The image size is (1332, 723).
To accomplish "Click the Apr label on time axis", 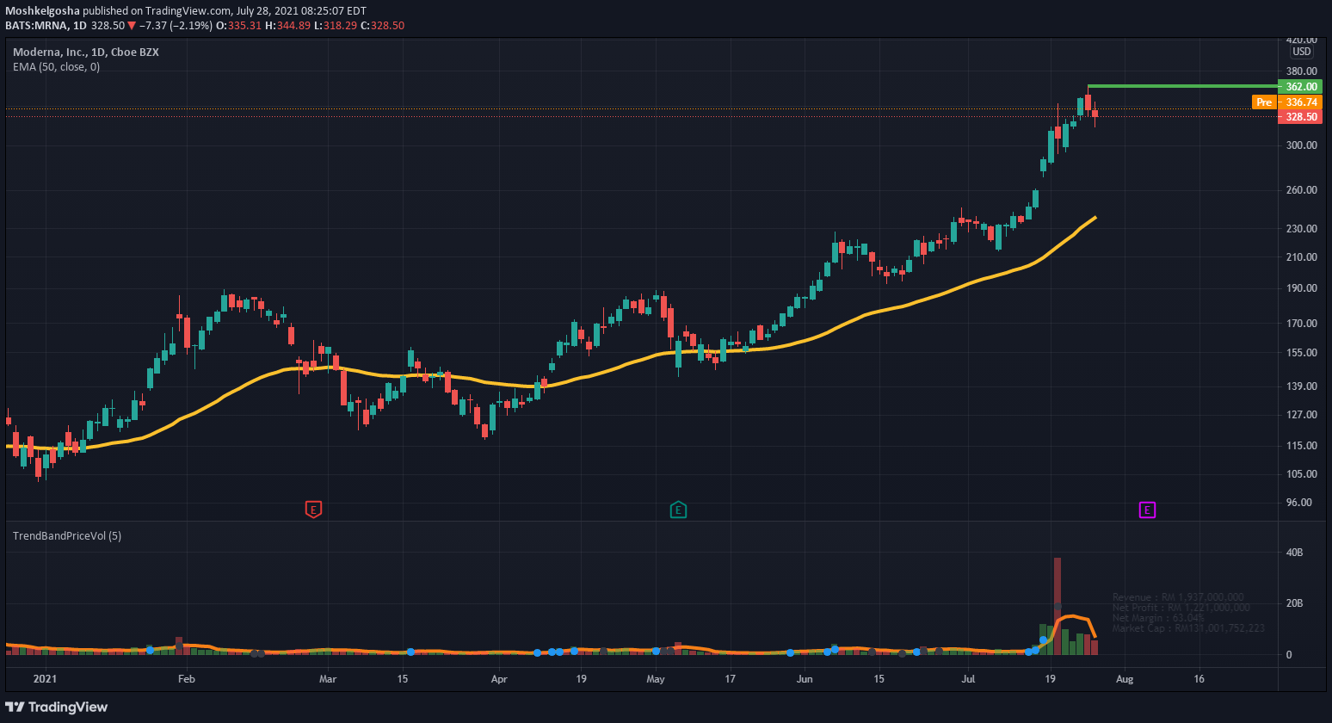I will (x=499, y=679).
